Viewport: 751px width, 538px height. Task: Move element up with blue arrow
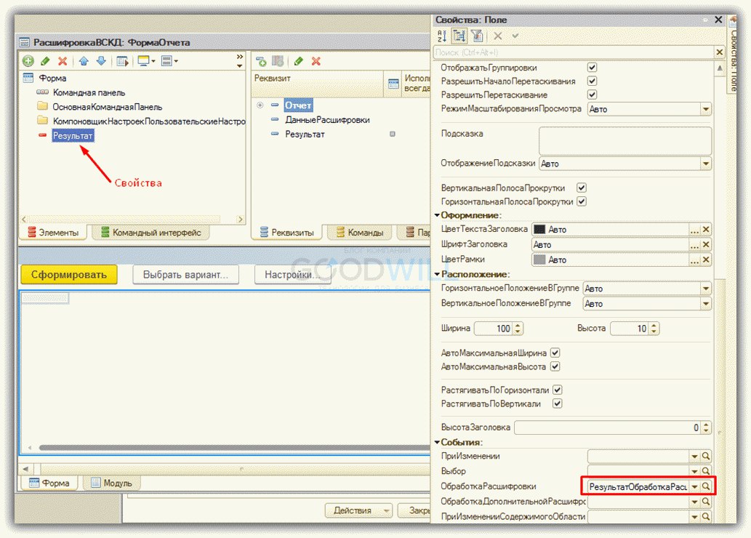pyautogui.click(x=84, y=61)
